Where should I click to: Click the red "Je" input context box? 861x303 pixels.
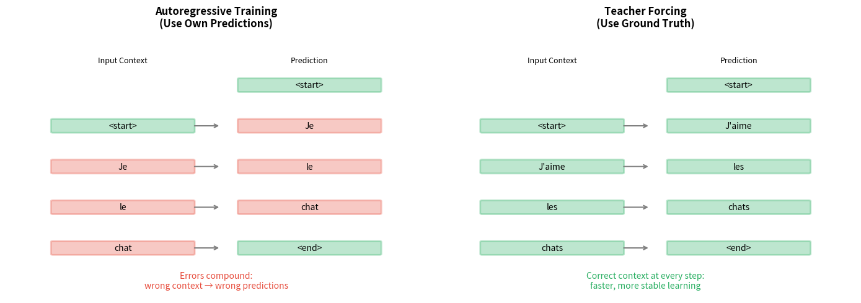(123, 167)
